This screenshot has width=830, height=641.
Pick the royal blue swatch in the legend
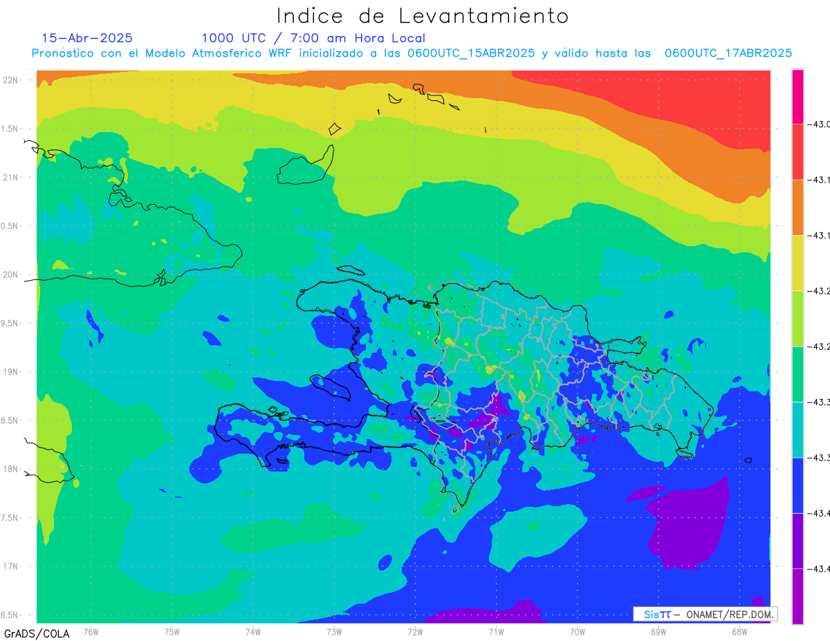[x=797, y=485]
